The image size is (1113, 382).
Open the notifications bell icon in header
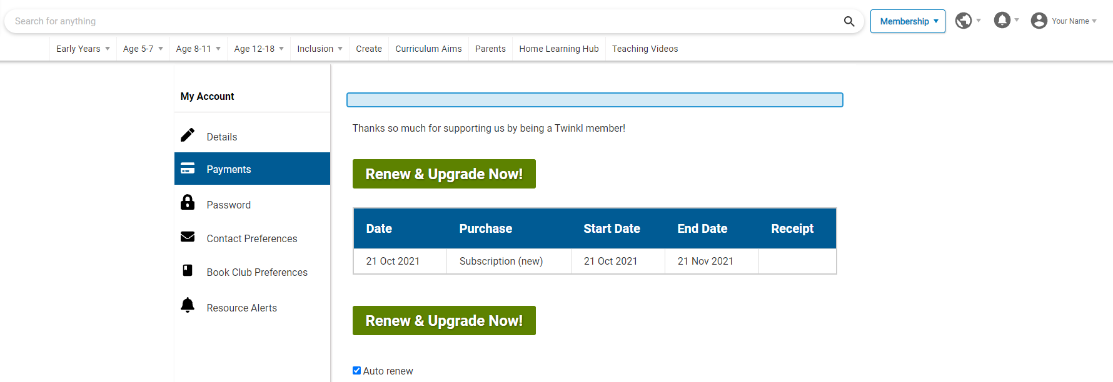point(1002,21)
